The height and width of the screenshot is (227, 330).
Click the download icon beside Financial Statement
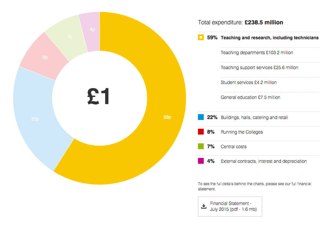204,206
